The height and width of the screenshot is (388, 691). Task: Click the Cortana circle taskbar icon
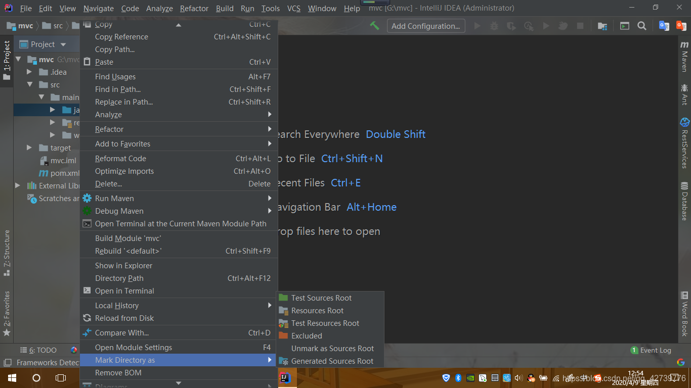pyautogui.click(x=36, y=378)
